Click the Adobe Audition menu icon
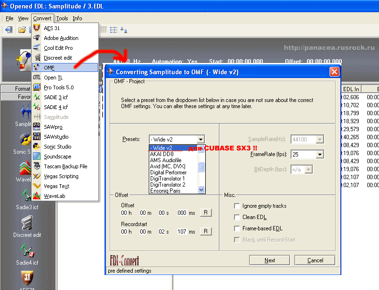Viewport: 379px width, 290px height. tap(37, 38)
